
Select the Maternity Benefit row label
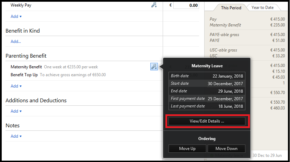tap(26, 67)
